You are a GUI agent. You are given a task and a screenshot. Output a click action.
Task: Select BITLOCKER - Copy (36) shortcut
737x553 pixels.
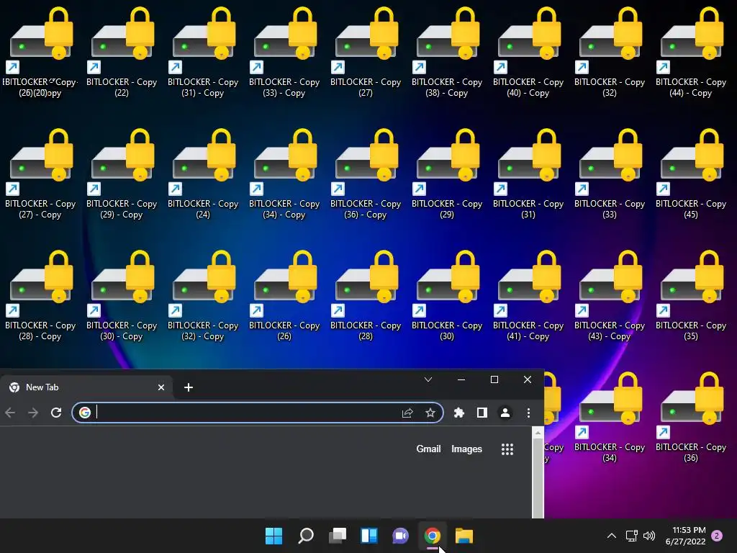pyautogui.click(x=691, y=417)
